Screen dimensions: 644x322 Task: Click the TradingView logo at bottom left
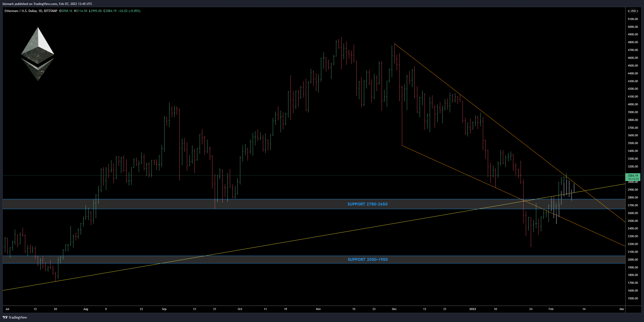[15, 317]
